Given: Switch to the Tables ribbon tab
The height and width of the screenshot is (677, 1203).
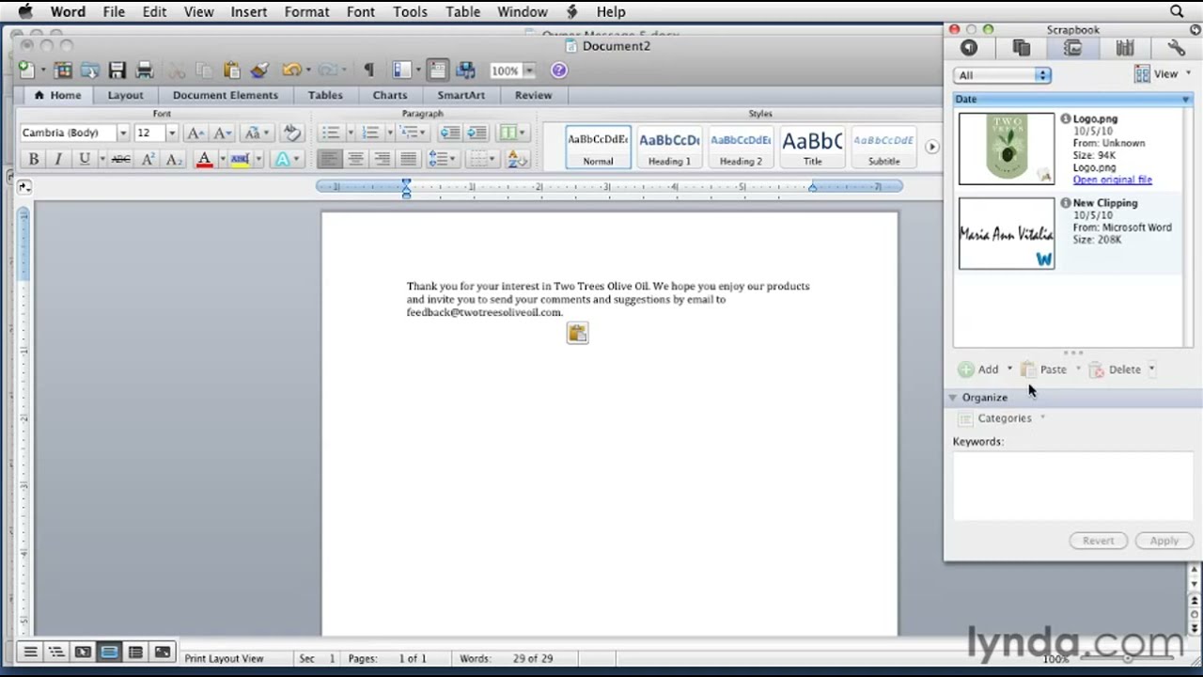Looking at the screenshot, I should [325, 95].
